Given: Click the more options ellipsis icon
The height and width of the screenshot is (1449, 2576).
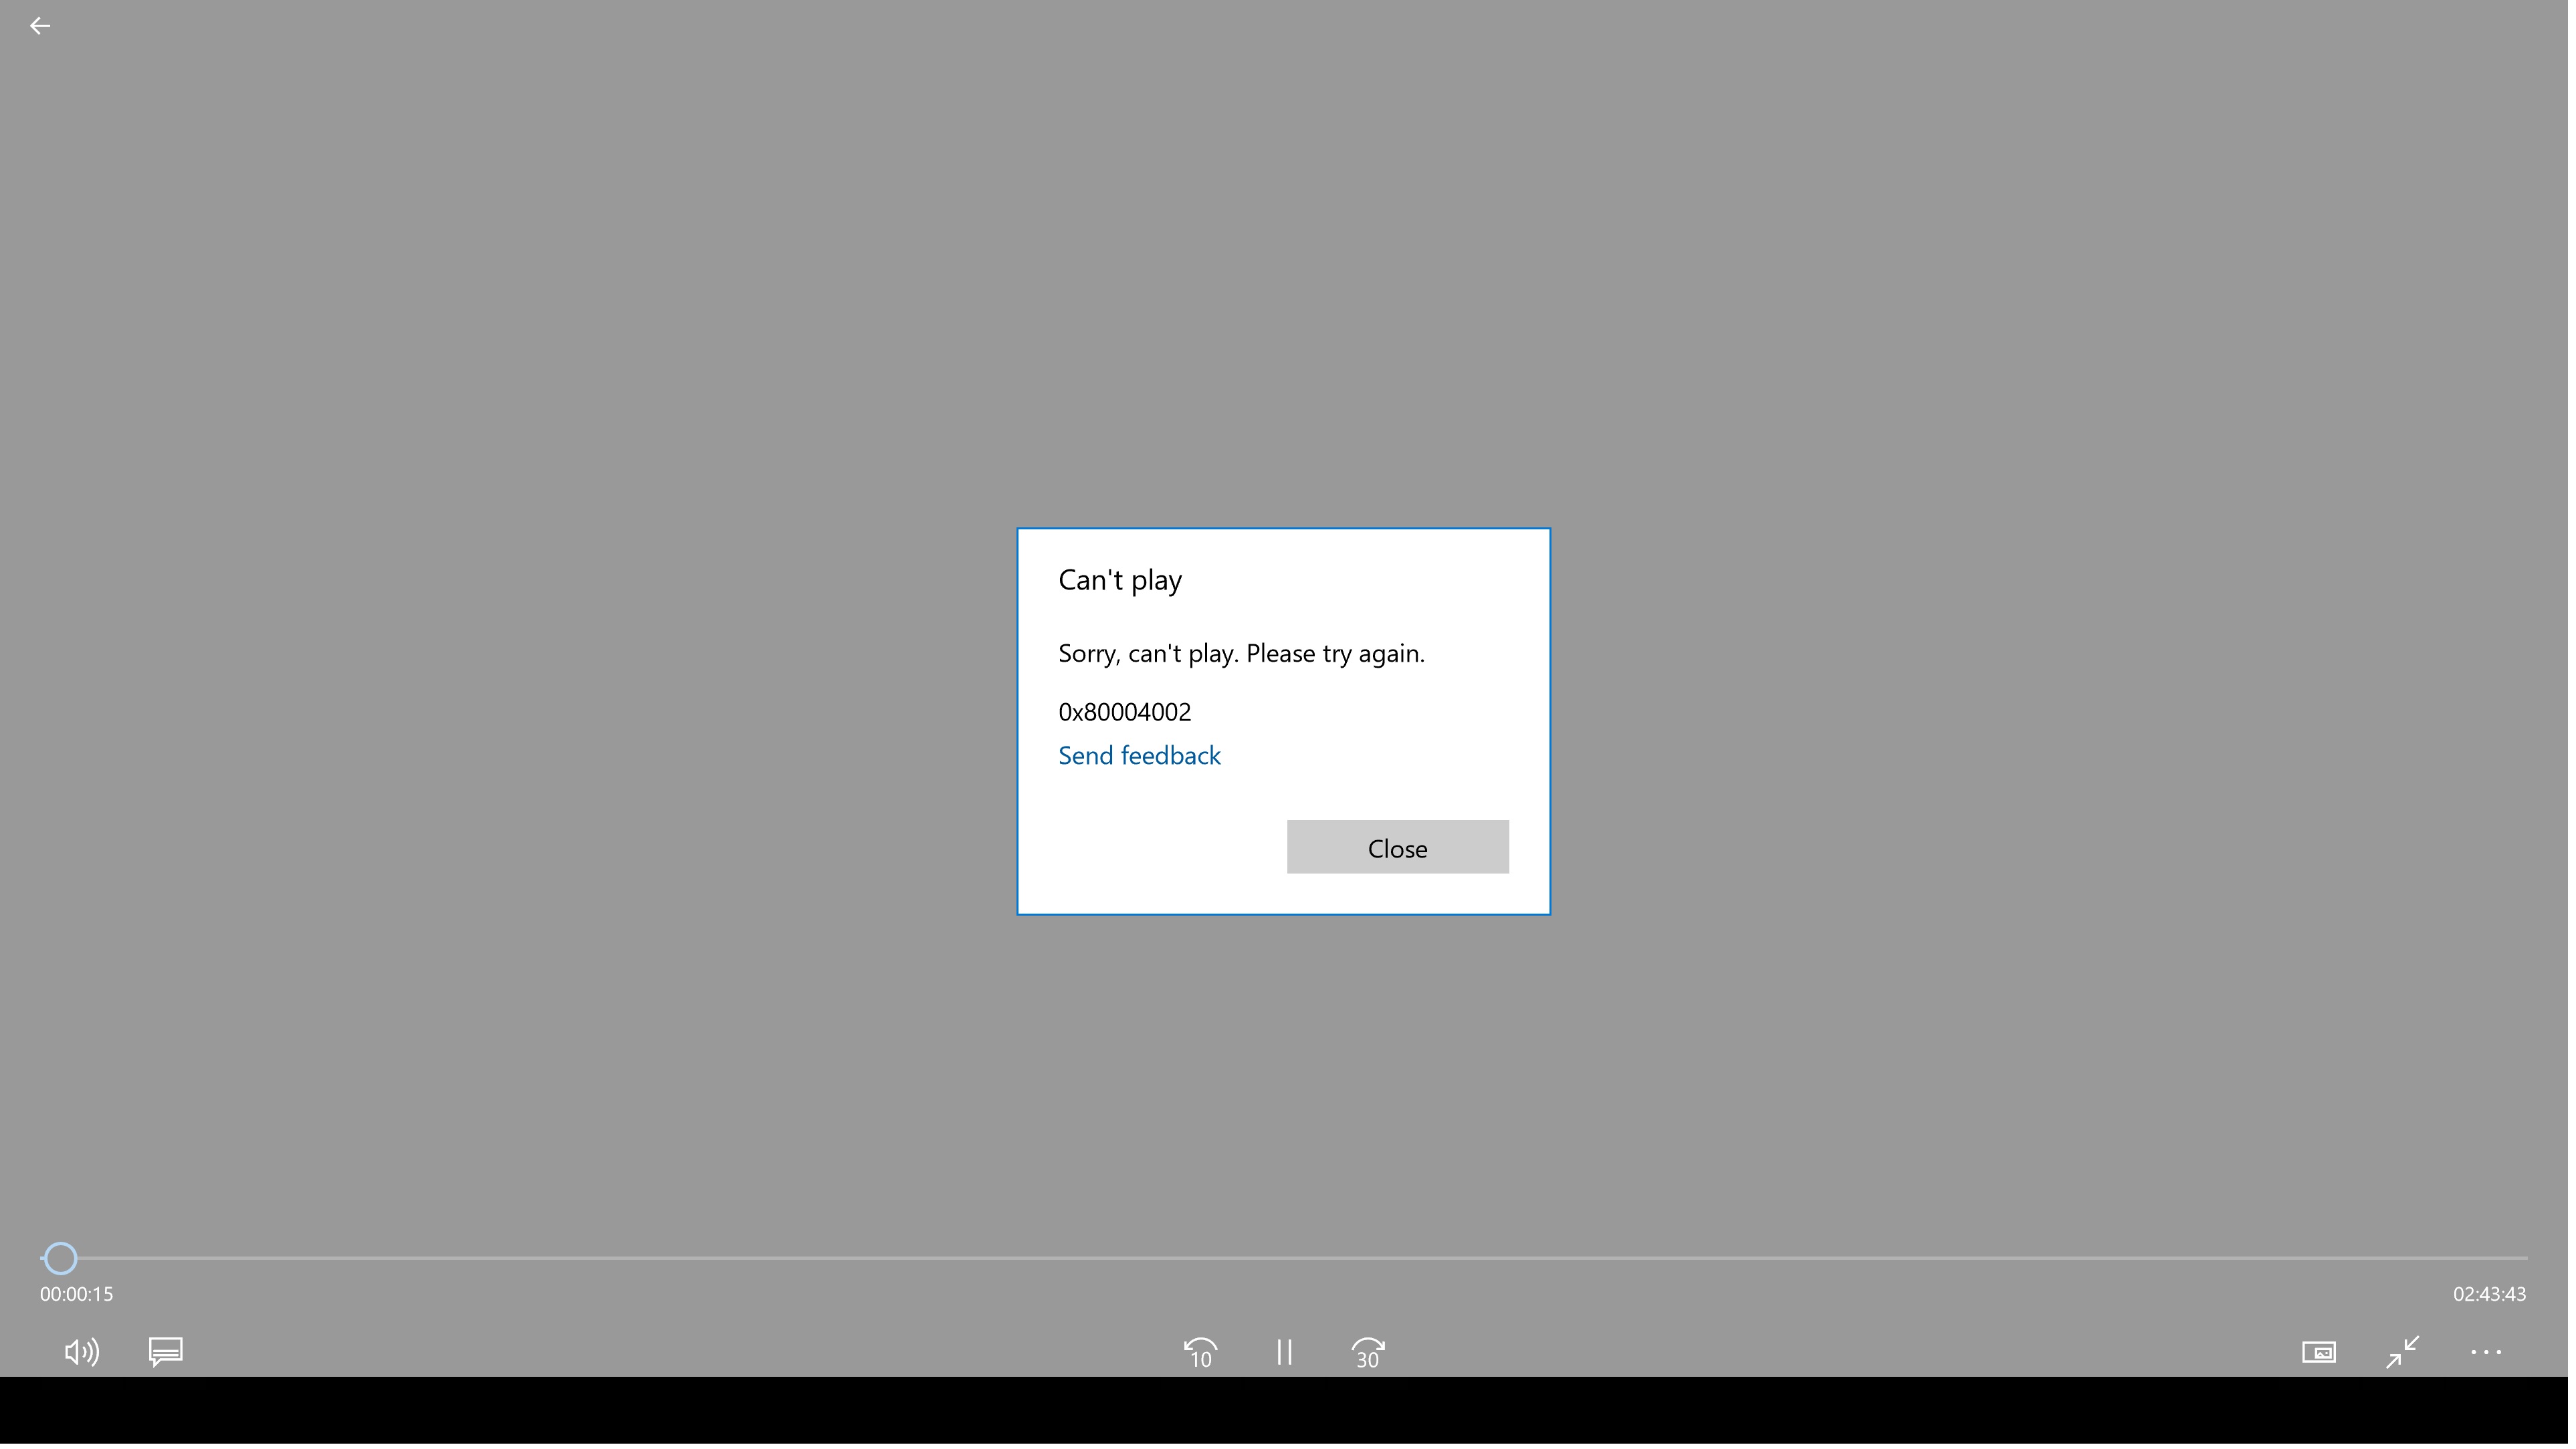Looking at the screenshot, I should (2486, 1351).
